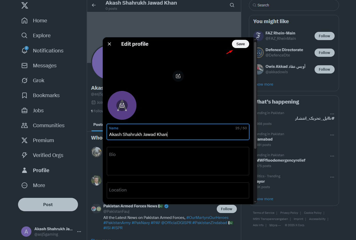Screen dimensions: 356x240
Task: Open Jobs with the briefcase icon
Action: [x=24, y=110]
